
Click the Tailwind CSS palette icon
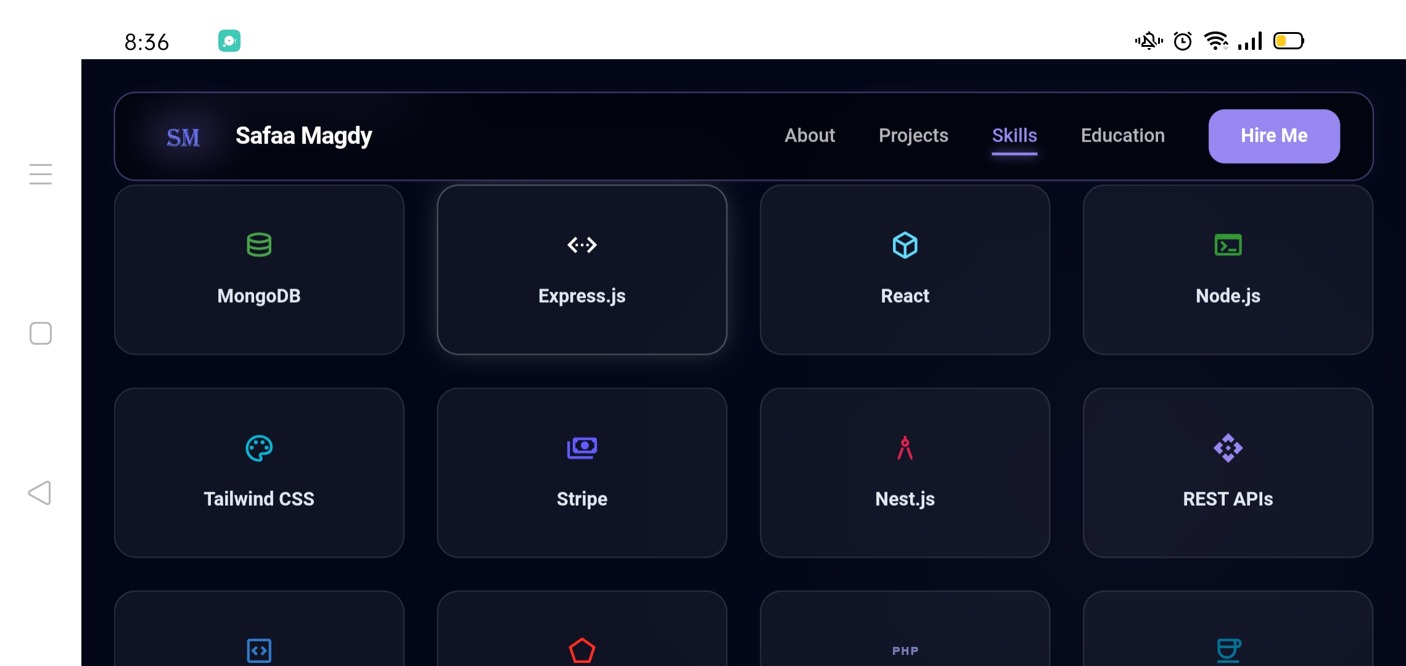(x=259, y=448)
